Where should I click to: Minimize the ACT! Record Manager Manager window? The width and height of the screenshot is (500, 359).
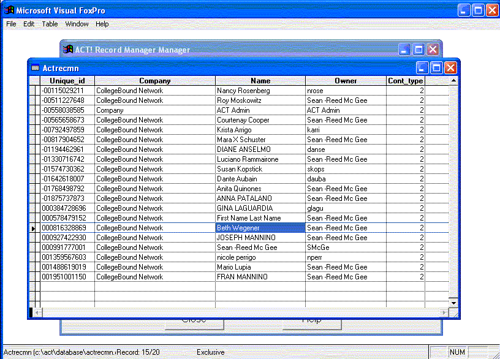coord(404,50)
